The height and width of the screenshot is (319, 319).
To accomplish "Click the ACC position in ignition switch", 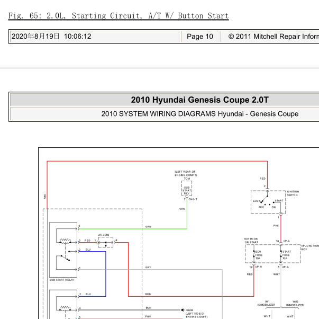I will pos(261,207).
